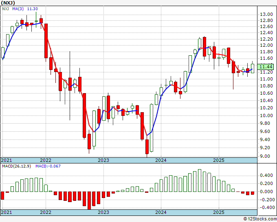Click the 0.200 MACD axis label
Image resolution: width=277 pixels, height=222 pixels.
(266, 183)
